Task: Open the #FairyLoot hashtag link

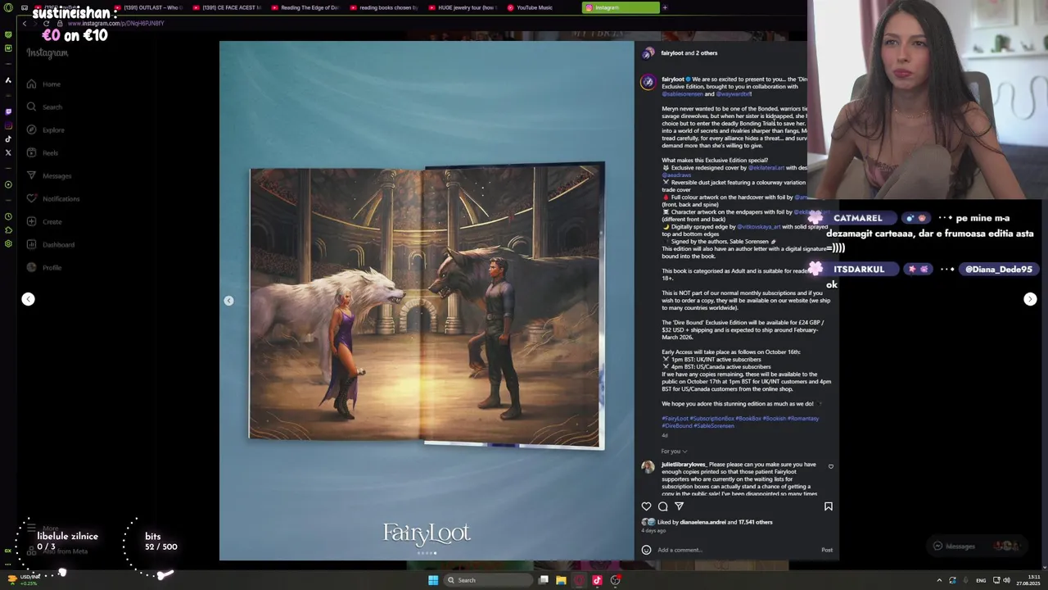Action: pos(675,419)
